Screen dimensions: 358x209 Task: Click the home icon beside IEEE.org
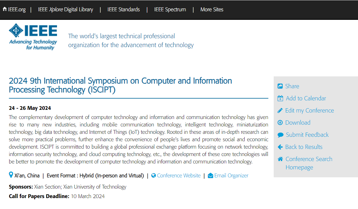click(4, 9)
